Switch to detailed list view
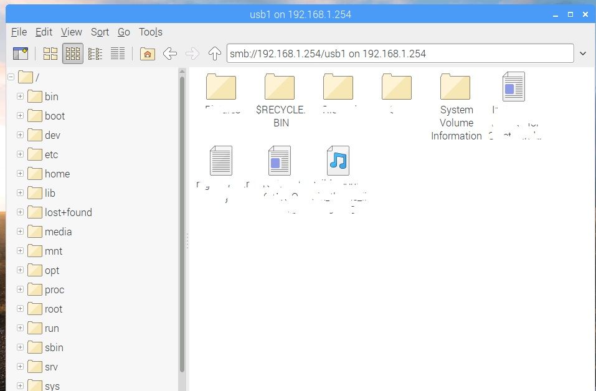Viewport: 596px width, 391px height. pyautogui.click(x=117, y=54)
